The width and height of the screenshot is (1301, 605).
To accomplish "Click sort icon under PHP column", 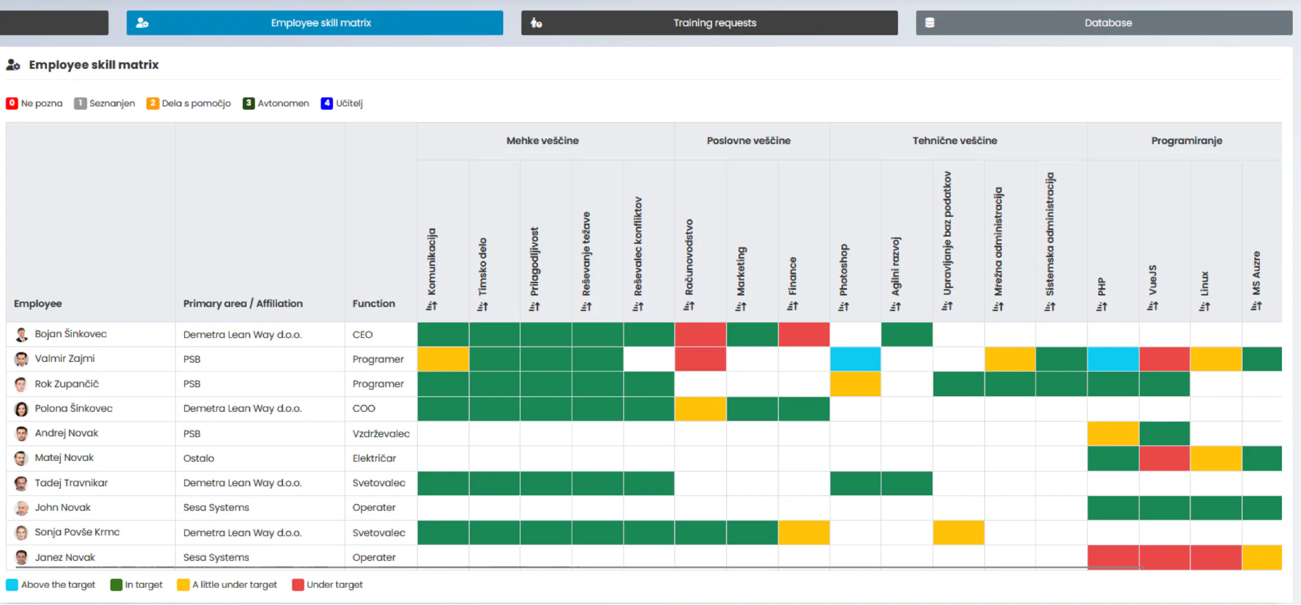I will pos(1102,306).
